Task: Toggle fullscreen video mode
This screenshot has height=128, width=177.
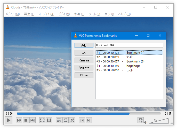Action: coord(42,120)
